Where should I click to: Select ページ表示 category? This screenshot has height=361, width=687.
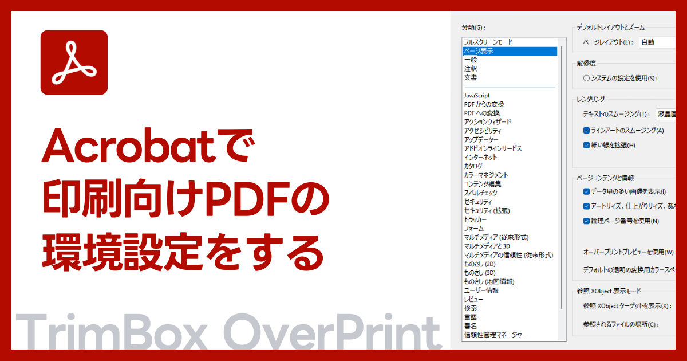pos(510,51)
